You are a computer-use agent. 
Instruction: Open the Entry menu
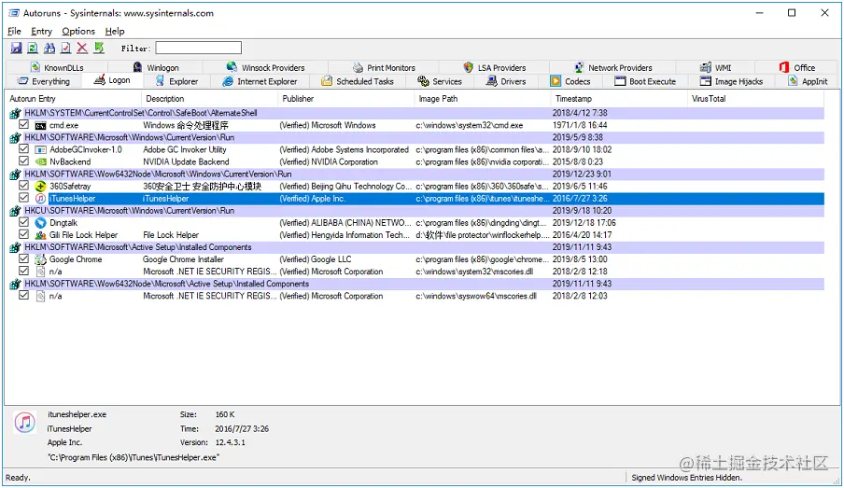[x=41, y=31]
